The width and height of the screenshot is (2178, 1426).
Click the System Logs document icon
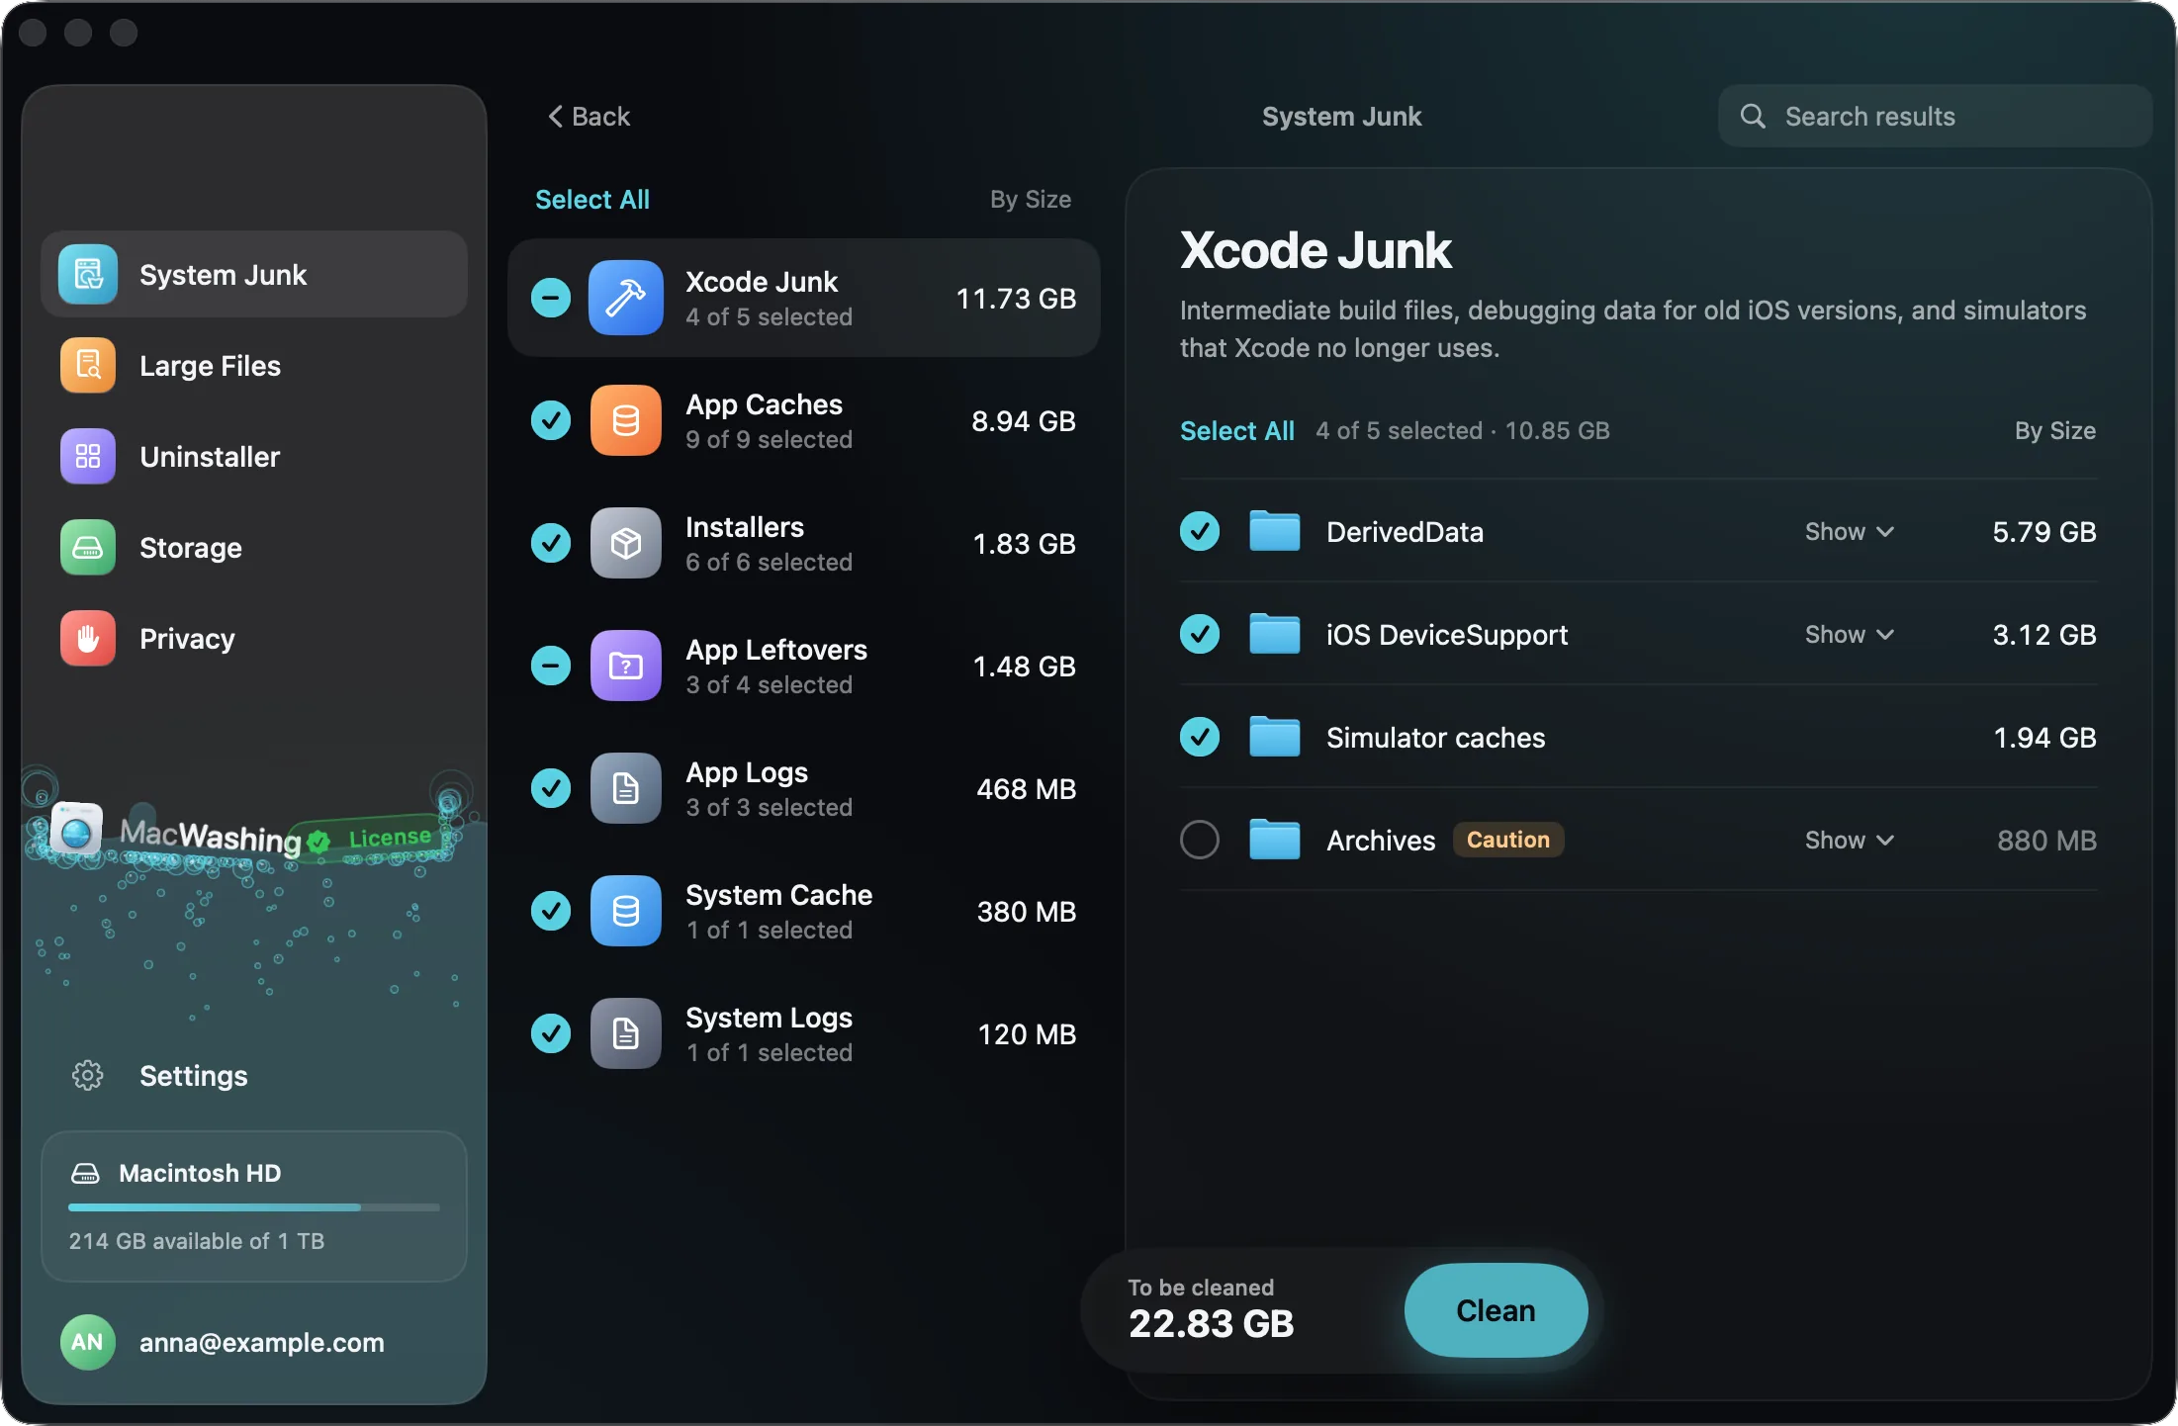(x=625, y=1033)
